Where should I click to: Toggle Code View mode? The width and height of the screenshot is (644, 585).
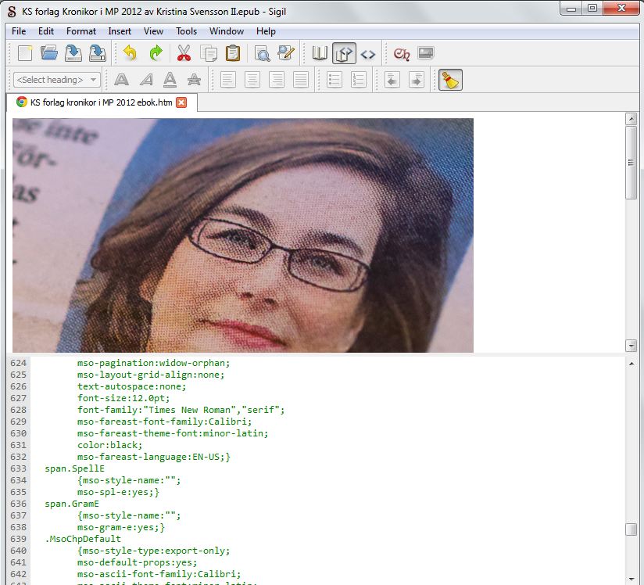(368, 54)
